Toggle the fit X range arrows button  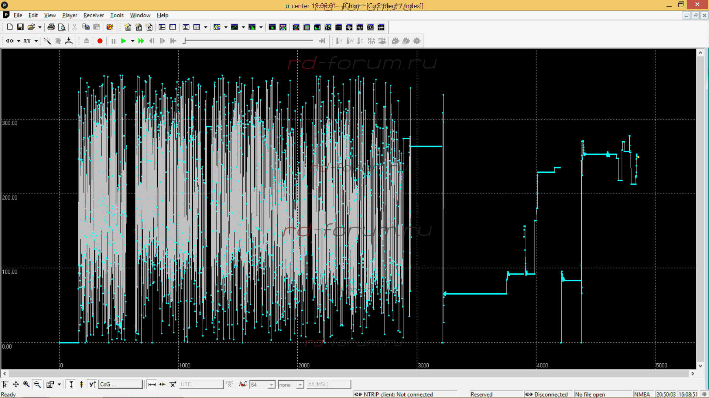coord(152,384)
